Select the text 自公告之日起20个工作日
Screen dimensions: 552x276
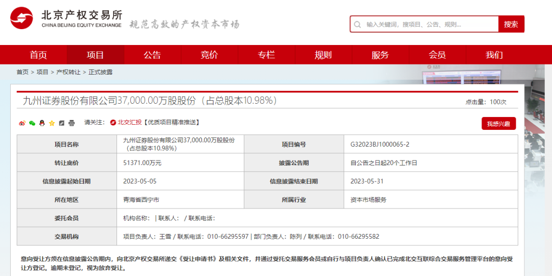click(384, 163)
